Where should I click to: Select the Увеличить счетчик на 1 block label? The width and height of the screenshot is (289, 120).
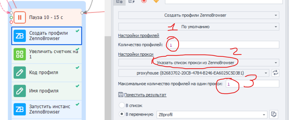[x=54, y=54]
